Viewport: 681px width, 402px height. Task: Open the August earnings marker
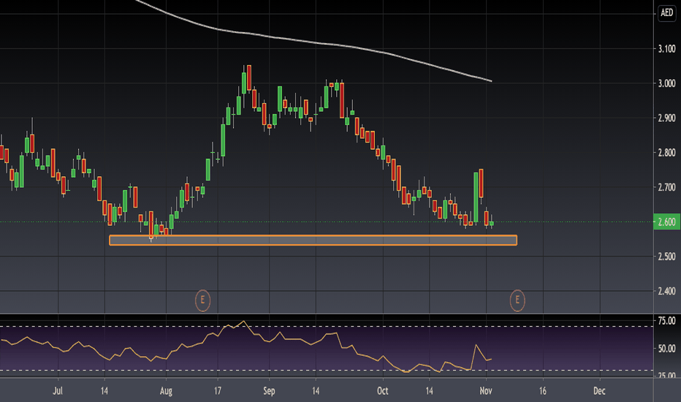(202, 300)
